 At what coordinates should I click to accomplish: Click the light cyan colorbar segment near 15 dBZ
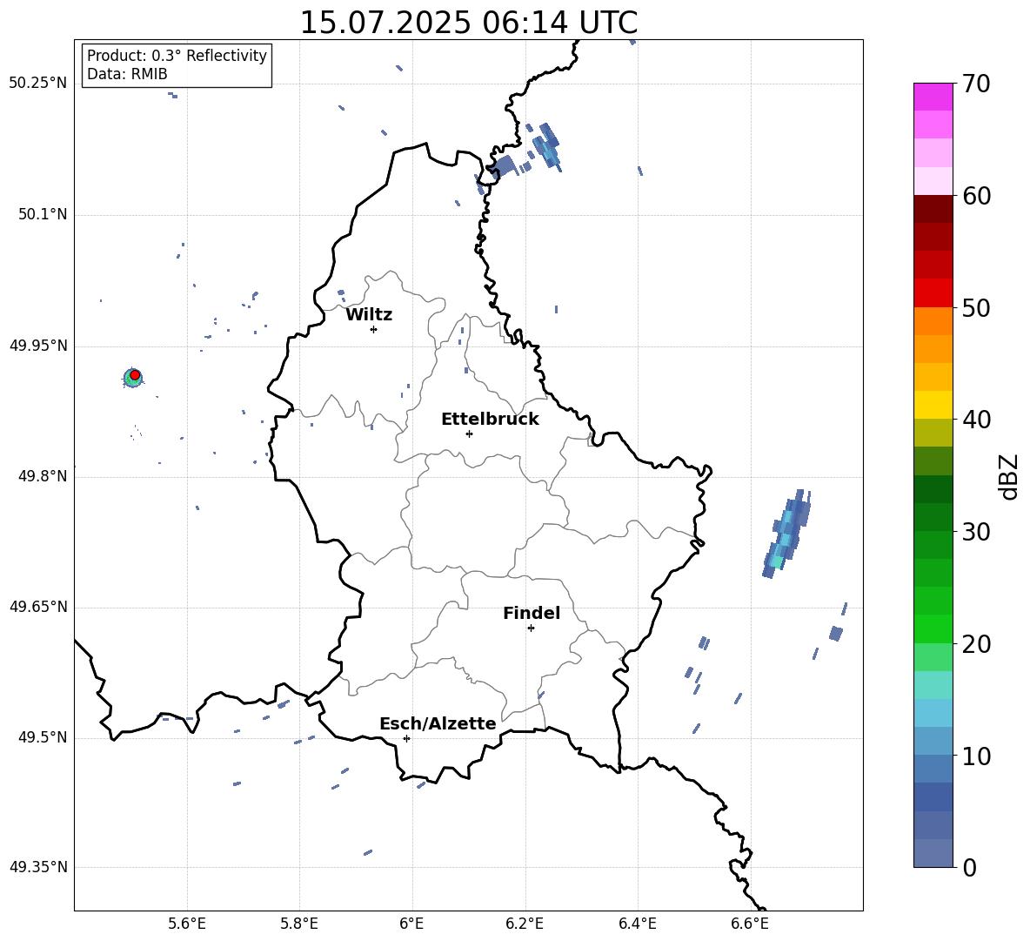coord(933,685)
